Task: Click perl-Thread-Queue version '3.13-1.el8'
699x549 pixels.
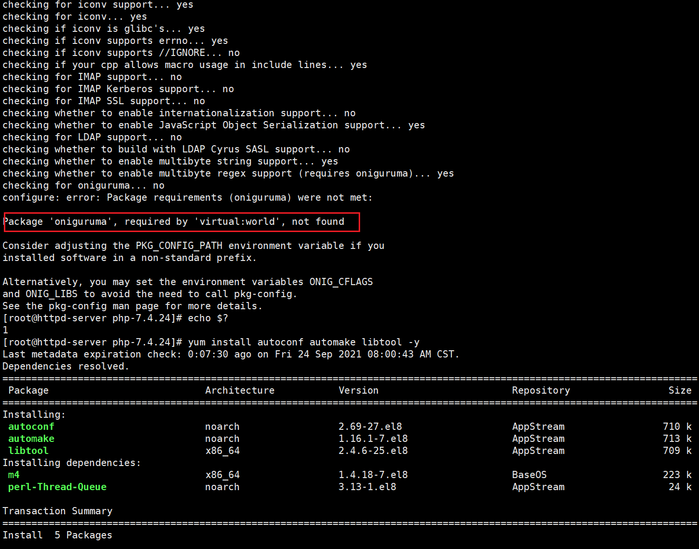Action: pos(367,487)
